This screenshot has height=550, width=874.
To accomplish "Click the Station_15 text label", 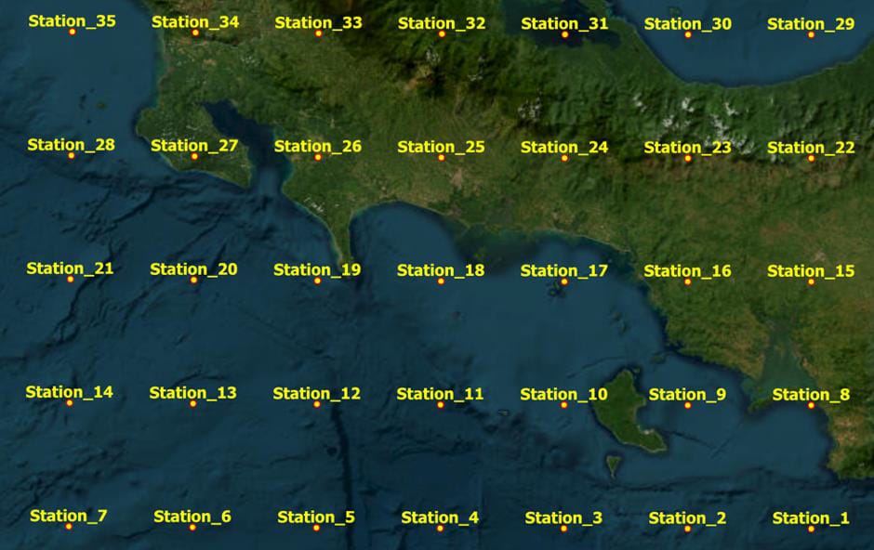I will point(811,271).
